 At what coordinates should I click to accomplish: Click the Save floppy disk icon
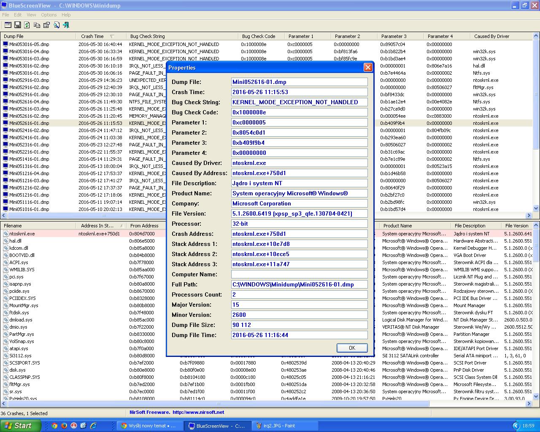coord(17,25)
